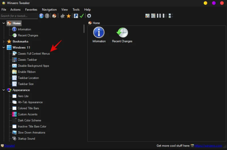Viewport: 227px width, 150px height.
Task: Click the Donate link in status bar
Action: 10,146
